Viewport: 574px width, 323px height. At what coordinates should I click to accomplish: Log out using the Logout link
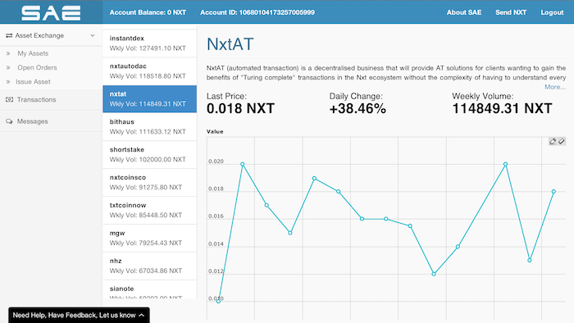click(552, 12)
